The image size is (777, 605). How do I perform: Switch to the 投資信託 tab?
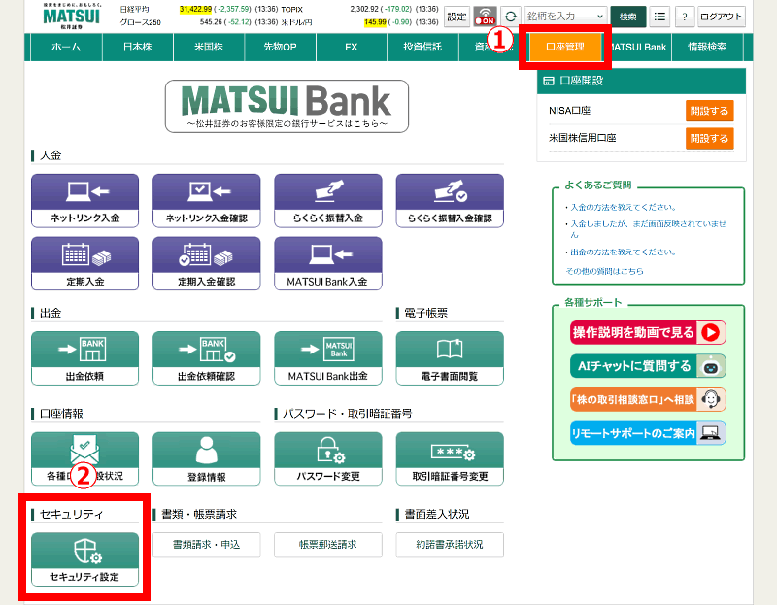(422, 47)
